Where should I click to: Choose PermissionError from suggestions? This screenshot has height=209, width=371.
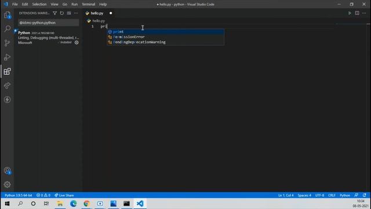pyautogui.click(x=165, y=37)
